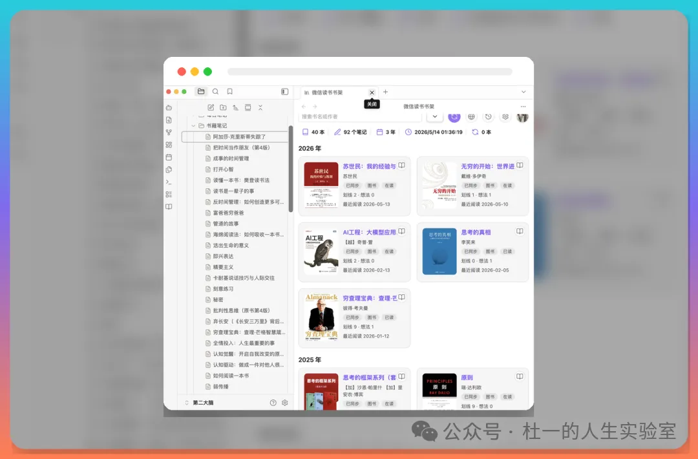Open the 思考的真相 title link
Screen dimensions: 698x459
(x=476, y=232)
